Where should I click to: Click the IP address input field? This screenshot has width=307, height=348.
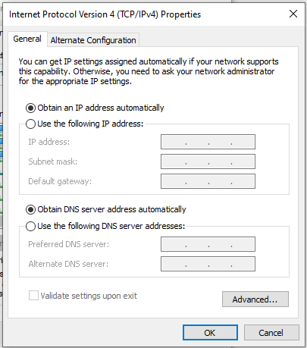[208, 142]
